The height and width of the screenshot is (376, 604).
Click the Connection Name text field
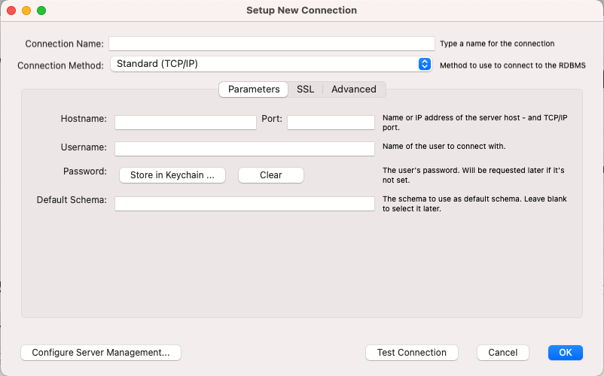click(x=272, y=44)
